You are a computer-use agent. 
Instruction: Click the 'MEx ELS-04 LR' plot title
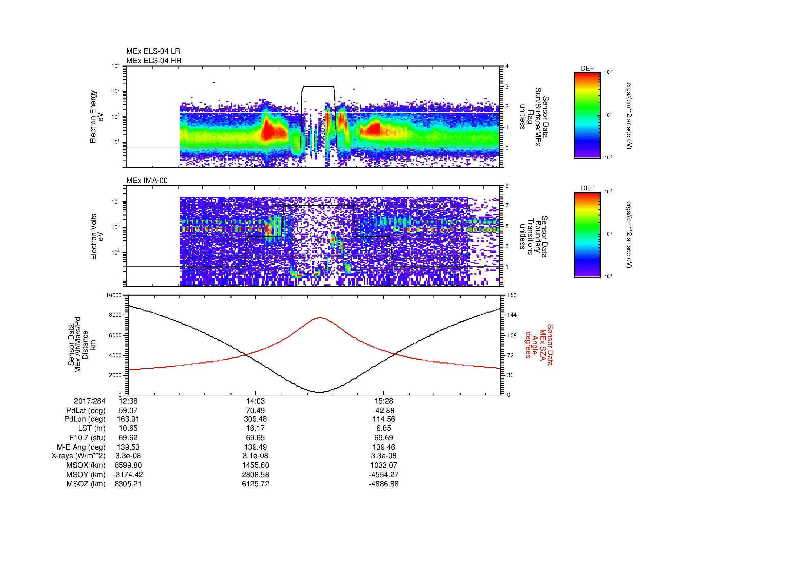pos(153,51)
